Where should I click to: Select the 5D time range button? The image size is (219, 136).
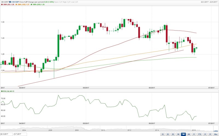(x=173, y=134)
